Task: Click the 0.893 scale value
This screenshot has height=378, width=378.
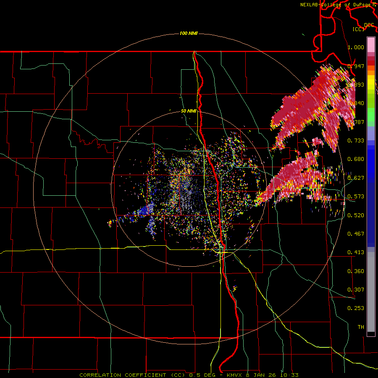Action: pos(356,84)
